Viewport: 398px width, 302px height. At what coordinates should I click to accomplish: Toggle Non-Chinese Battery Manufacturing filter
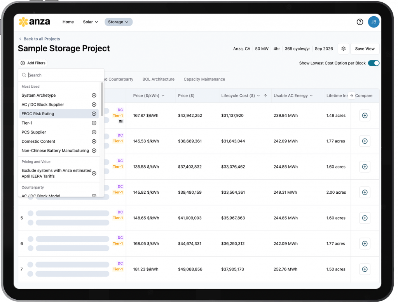coord(94,151)
